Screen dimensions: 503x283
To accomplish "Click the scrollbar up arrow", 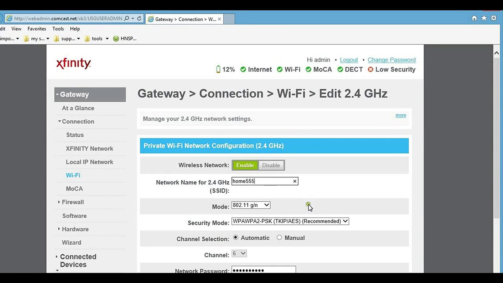I will pyautogui.click(x=496, y=53).
